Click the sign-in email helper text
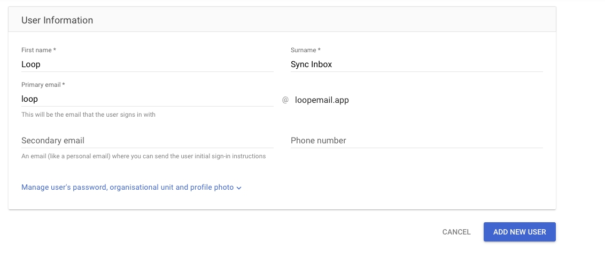 tap(88, 114)
